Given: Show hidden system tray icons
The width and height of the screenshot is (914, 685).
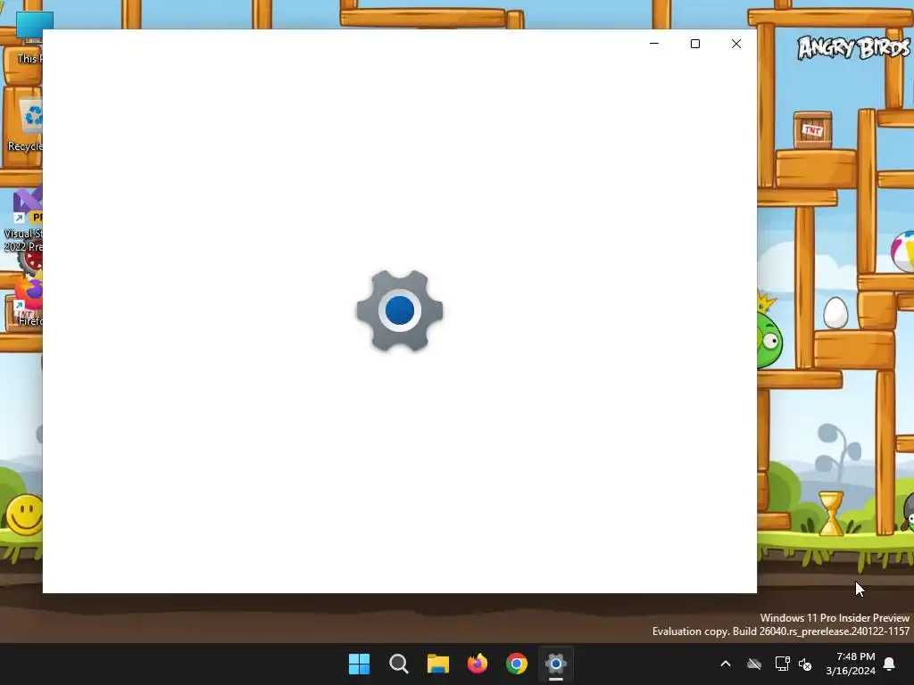Looking at the screenshot, I should pos(726,664).
